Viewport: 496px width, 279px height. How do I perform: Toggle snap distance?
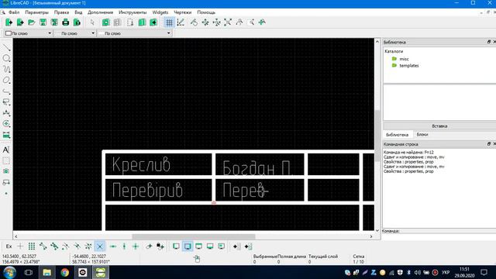pos(88,246)
